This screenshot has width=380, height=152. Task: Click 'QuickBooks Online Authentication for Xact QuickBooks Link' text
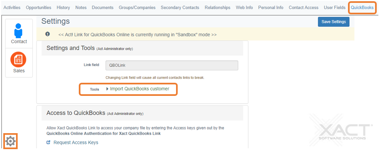[103, 134]
